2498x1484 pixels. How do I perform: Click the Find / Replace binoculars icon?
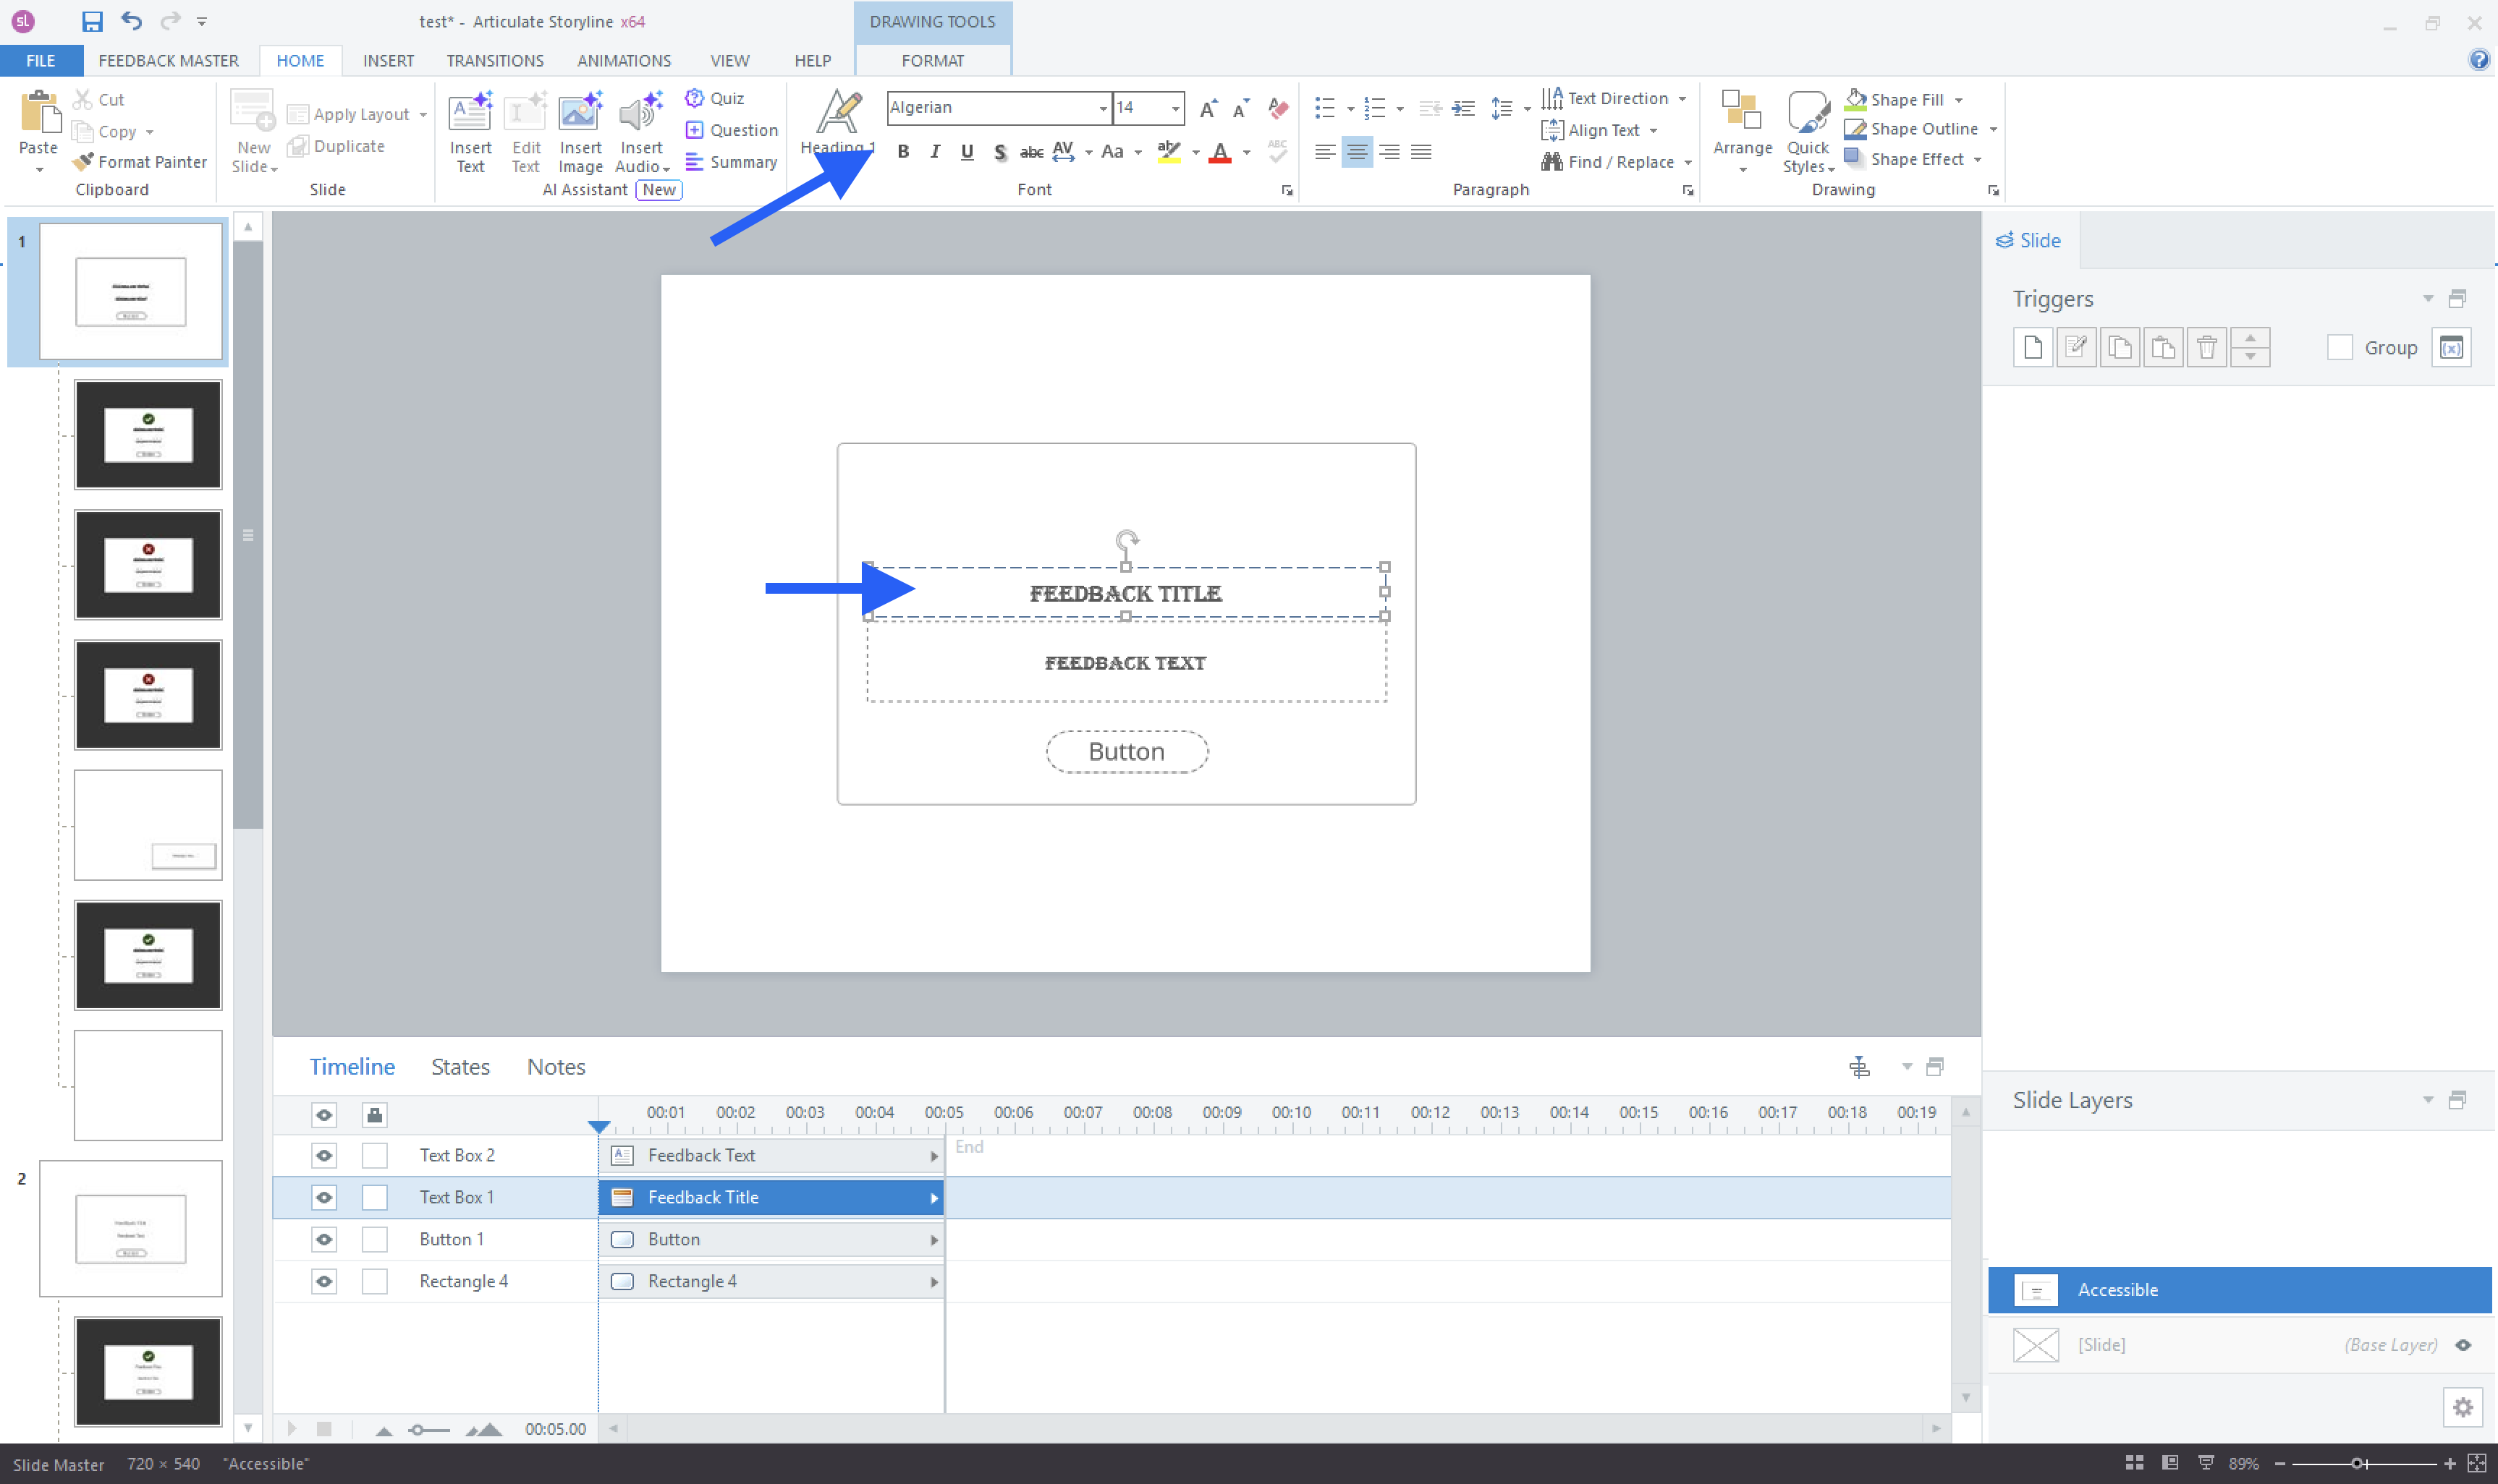[1551, 161]
